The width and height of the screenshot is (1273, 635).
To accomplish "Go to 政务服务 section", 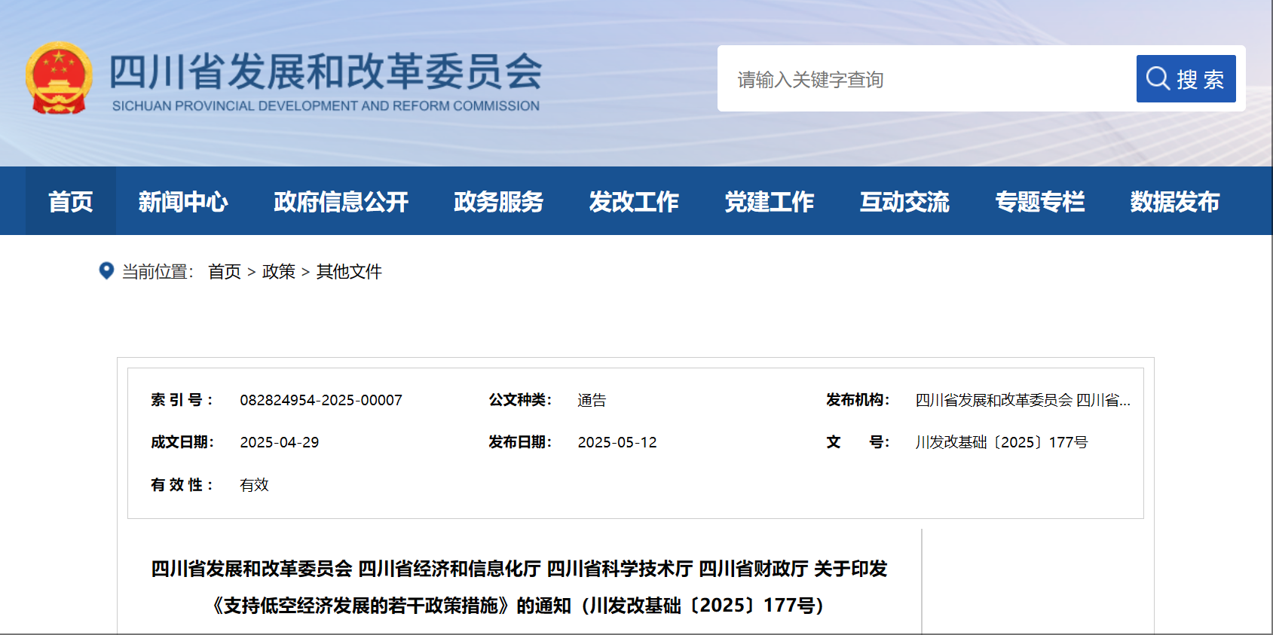I will (498, 202).
